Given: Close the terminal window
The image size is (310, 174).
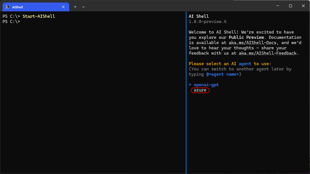Looking at the screenshot, I should tap(303, 6).
